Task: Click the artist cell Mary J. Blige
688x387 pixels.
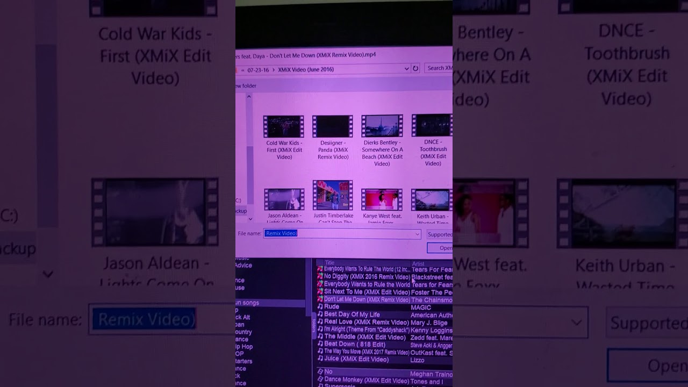Action: tap(429, 322)
